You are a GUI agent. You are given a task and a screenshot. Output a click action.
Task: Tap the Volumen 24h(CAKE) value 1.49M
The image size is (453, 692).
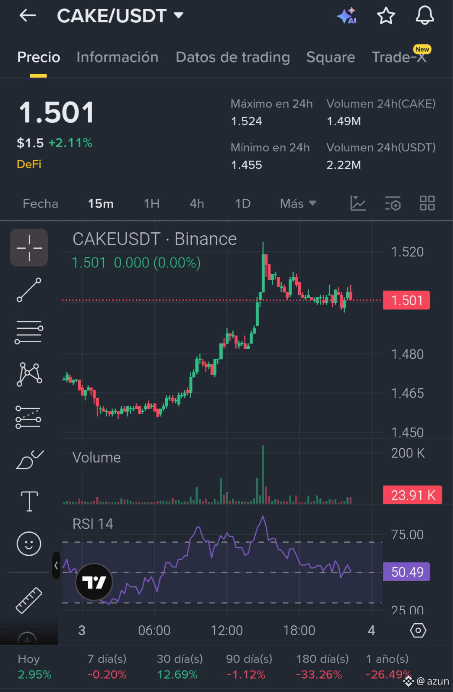coord(344,121)
